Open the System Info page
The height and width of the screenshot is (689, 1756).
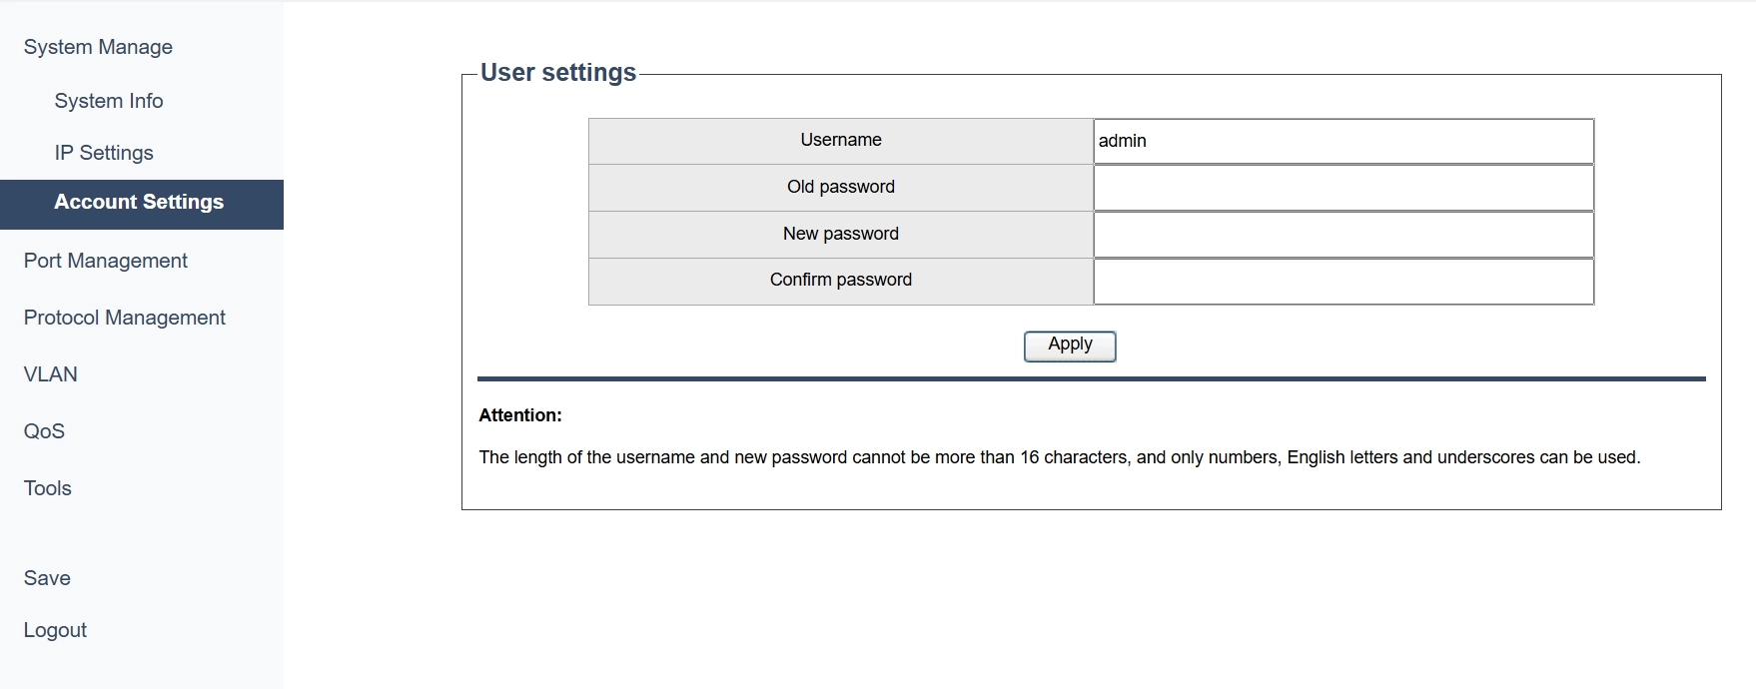click(109, 101)
